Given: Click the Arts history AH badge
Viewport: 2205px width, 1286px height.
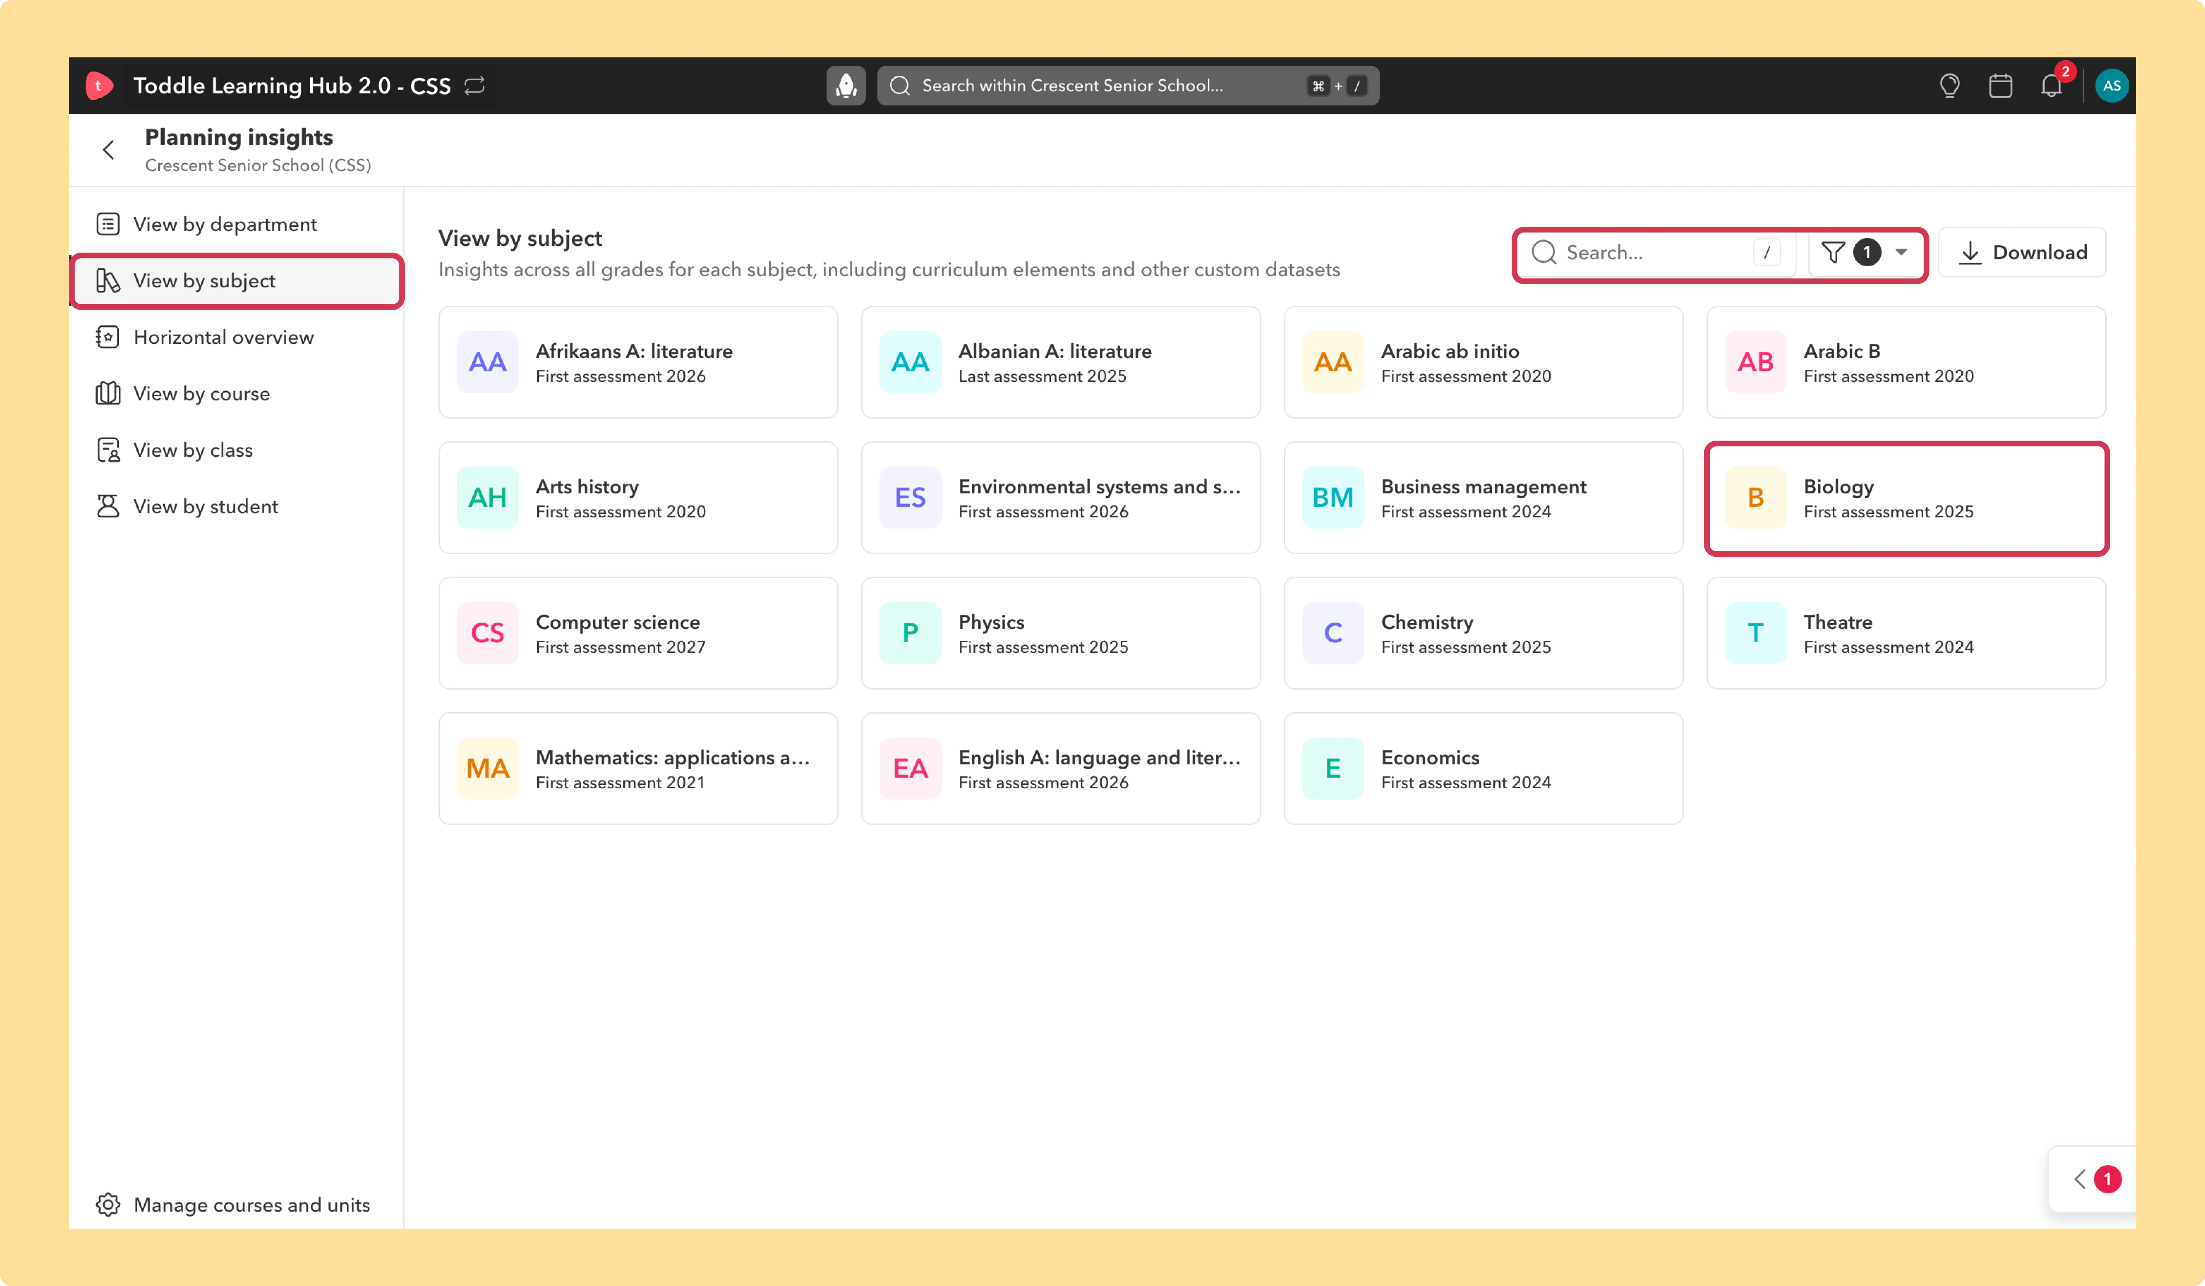Looking at the screenshot, I should [x=487, y=498].
